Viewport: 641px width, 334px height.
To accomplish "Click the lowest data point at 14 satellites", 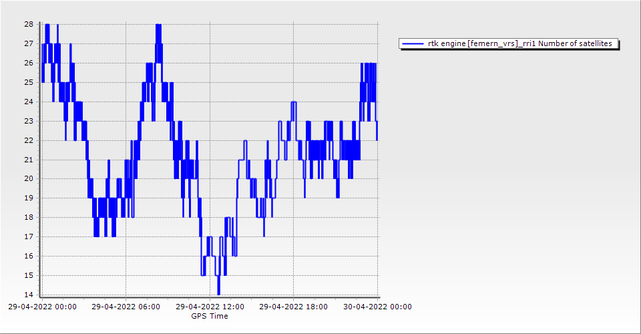I will pos(218,294).
